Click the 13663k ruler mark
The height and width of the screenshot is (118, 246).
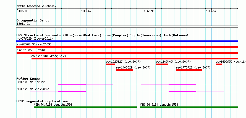pyautogui.click(x=24, y=11)
